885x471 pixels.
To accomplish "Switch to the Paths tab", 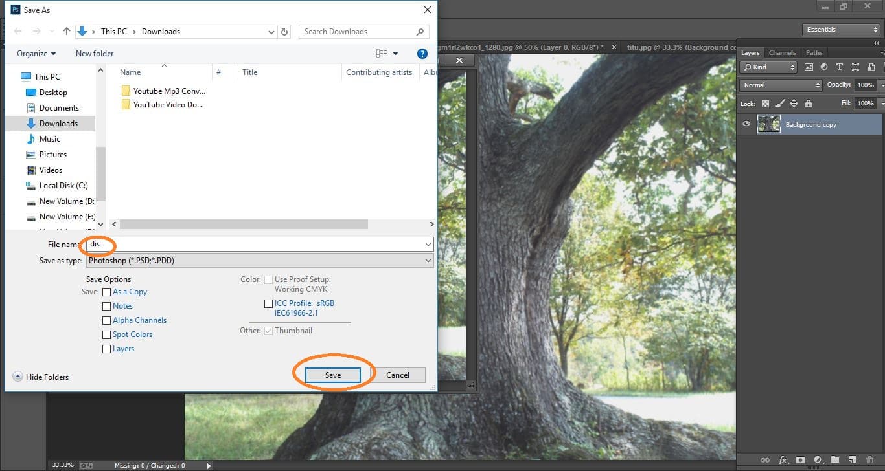I will 814,53.
